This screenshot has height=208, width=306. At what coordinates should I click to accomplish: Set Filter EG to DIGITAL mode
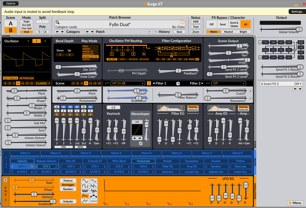tap(193, 107)
